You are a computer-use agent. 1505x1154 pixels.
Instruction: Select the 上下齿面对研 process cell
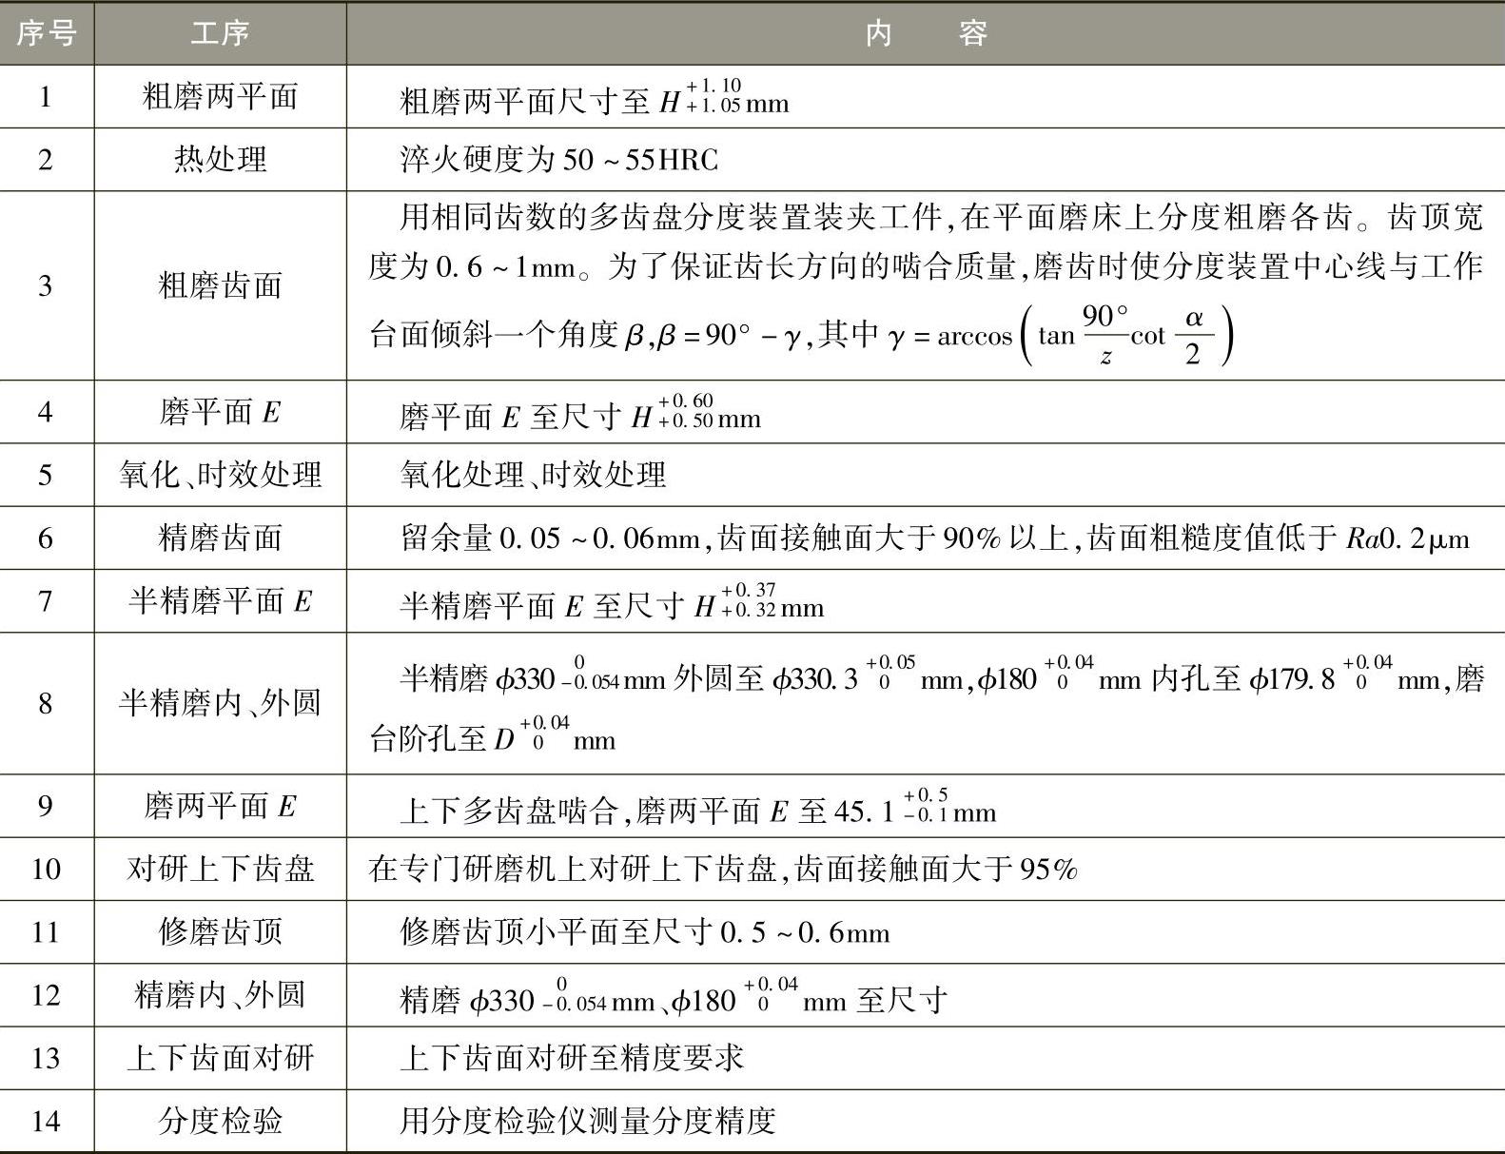click(220, 1058)
